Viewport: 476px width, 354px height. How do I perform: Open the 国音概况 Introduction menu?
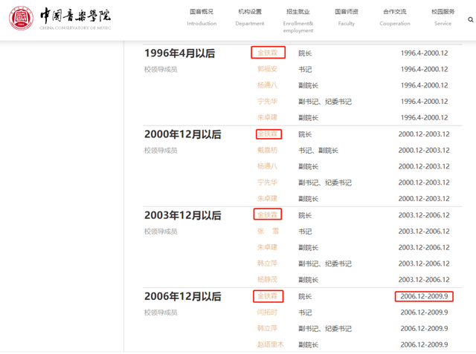pyautogui.click(x=202, y=17)
